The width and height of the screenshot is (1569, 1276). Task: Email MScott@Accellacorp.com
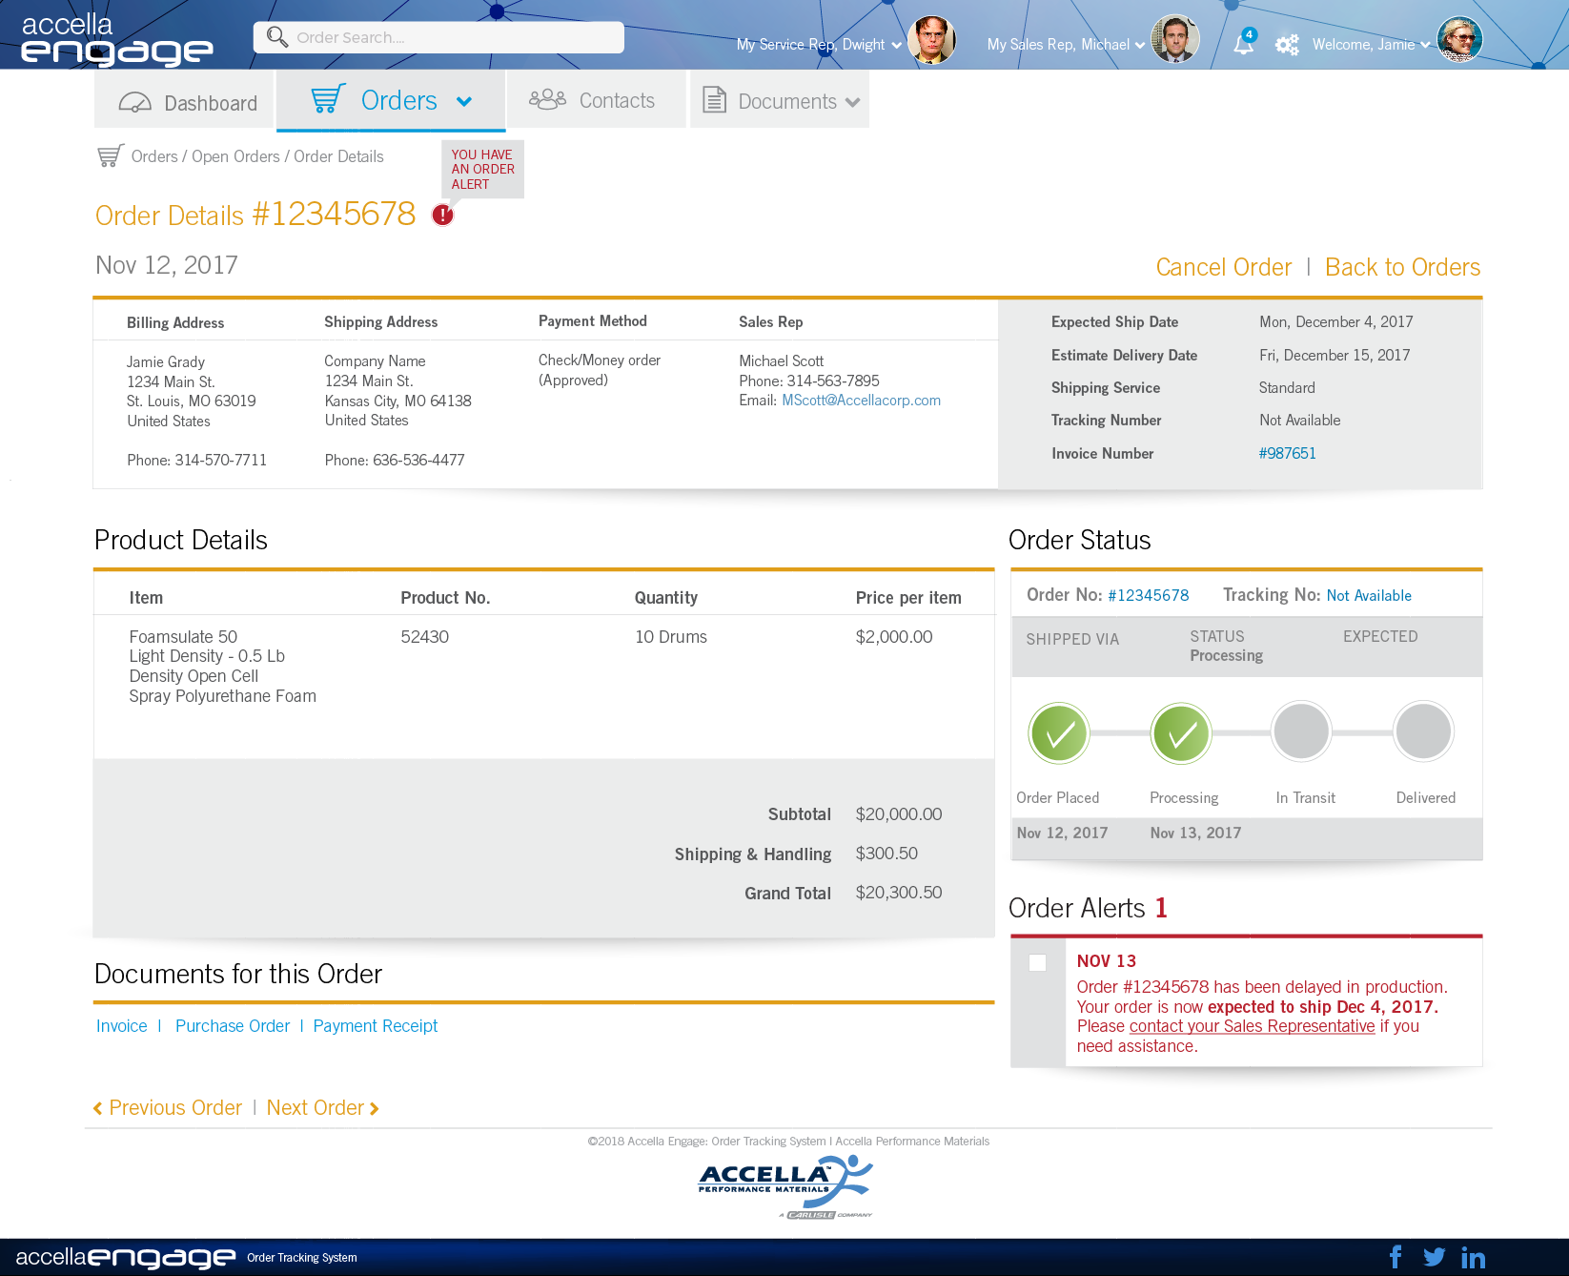pos(861,401)
